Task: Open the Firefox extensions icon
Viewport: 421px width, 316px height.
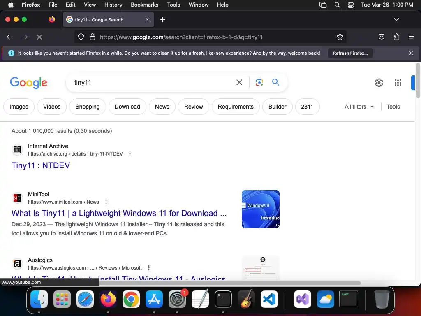Action: point(396,37)
